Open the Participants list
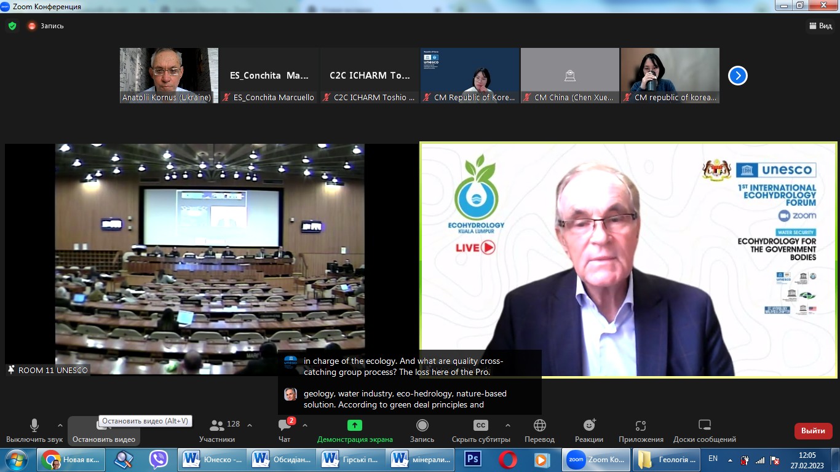Screen dimensions: 840x472 (x=217, y=426)
